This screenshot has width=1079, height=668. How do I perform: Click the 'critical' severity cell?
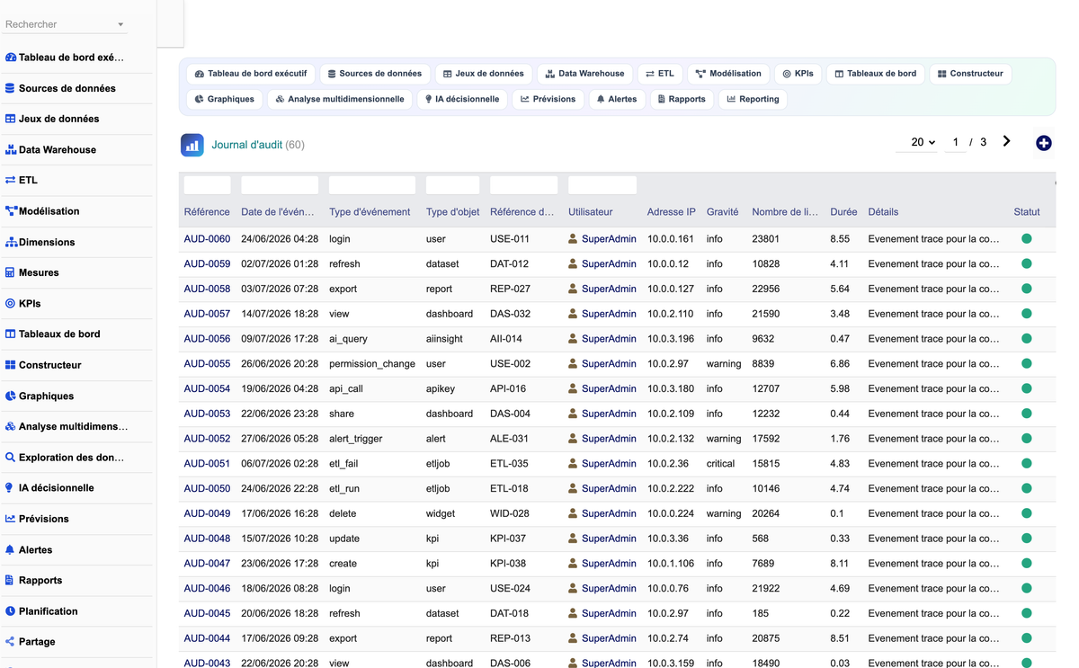[x=721, y=464]
